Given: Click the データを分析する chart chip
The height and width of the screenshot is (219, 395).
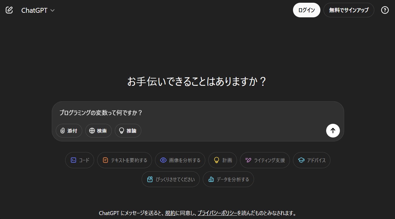Looking at the screenshot, I should click(228, 179).
